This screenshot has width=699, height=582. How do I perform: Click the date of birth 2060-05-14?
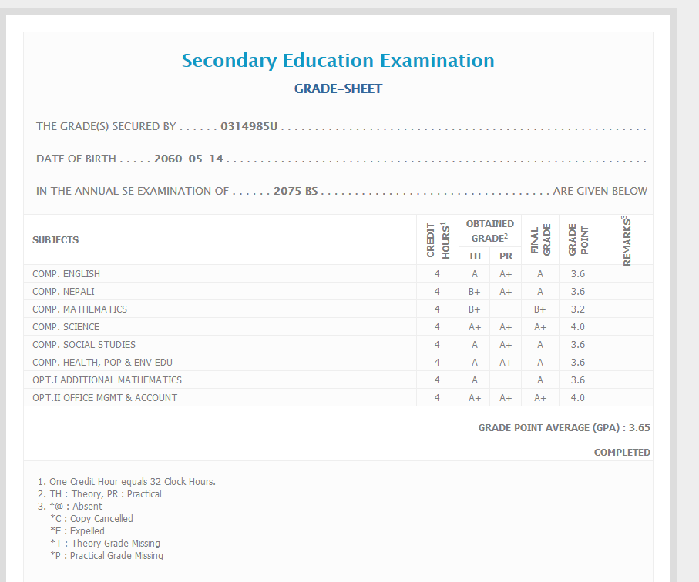(188, 159)
